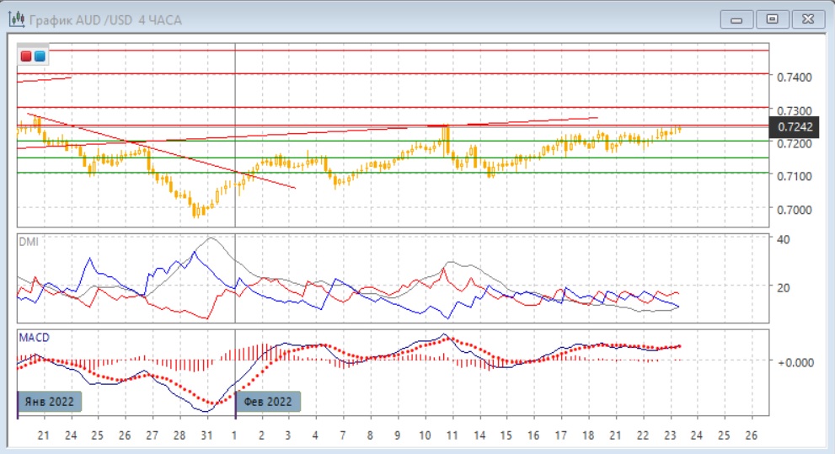Image resolution: width=835 pixels, height=454 pixels.
Task: Click the red square button on chart
Action: click(x=26, y=56)
